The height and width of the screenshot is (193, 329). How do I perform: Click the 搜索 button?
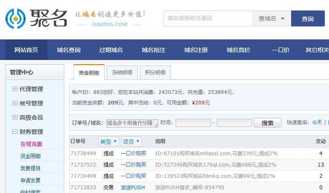click(268, 123)
